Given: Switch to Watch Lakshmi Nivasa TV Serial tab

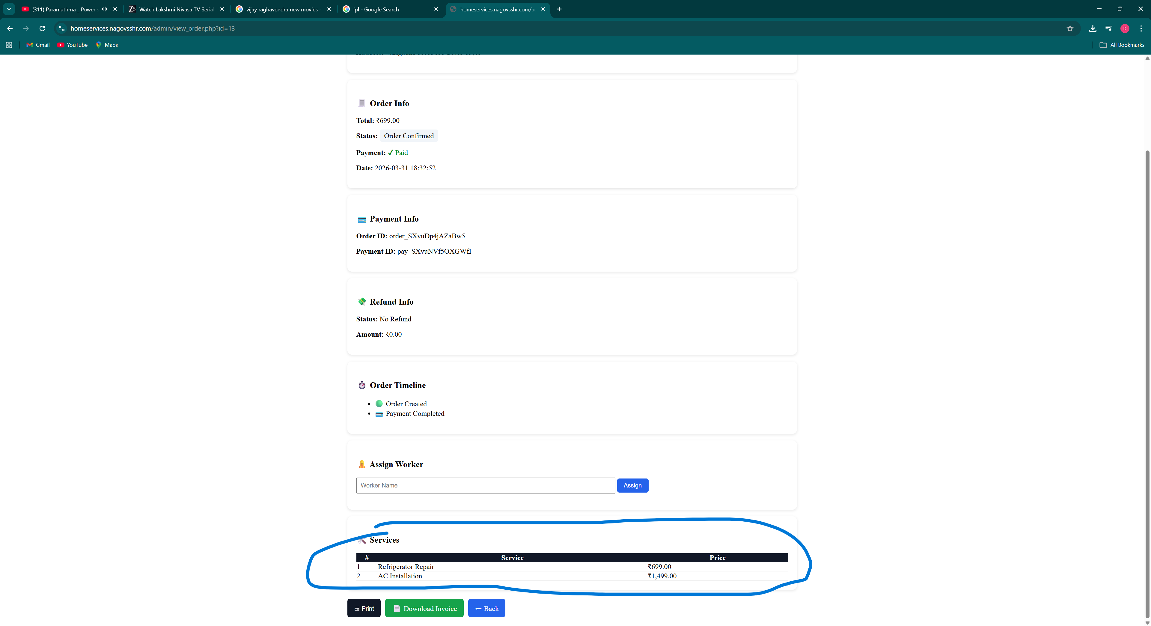Looking at the screenshot, I should click(177, 9).
